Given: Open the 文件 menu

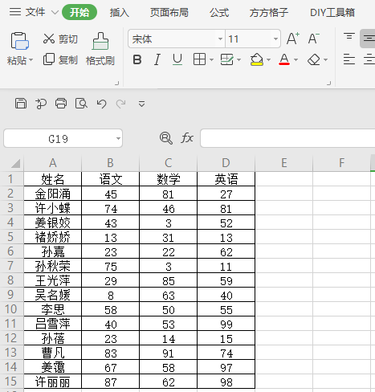Looking at the screenshot, I should (35, 12).
